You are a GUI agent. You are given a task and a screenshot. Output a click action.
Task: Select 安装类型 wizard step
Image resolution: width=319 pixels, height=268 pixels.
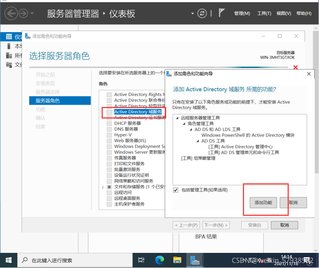tap(45, 83)
